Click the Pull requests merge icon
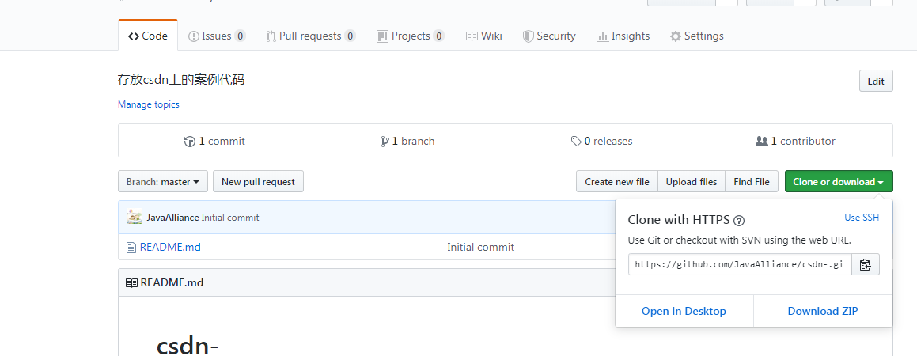 point(271,36)
